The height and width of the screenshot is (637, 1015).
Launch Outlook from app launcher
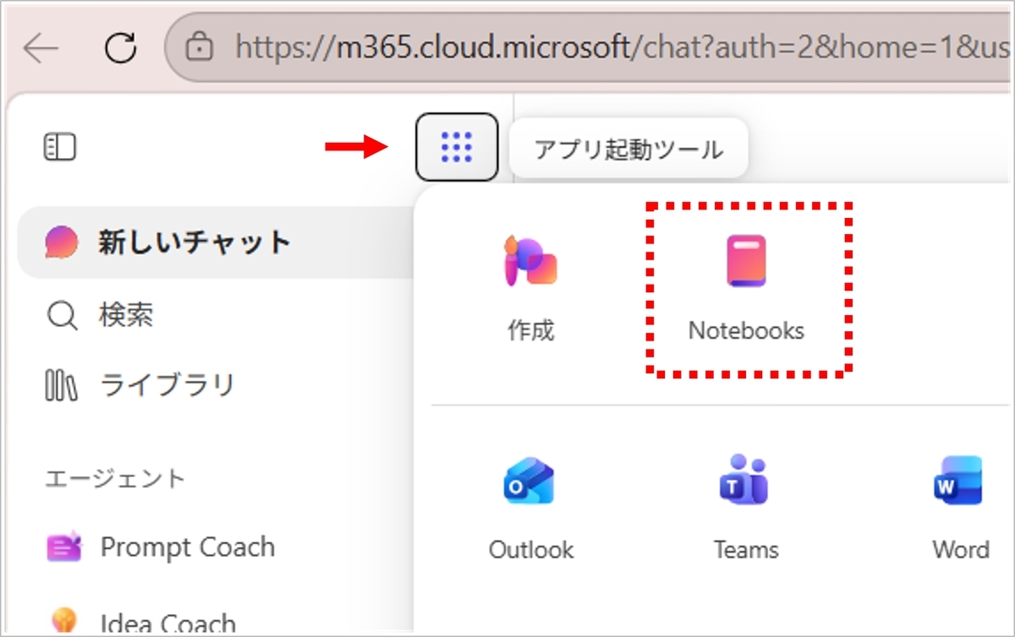[x=531, y=508]
